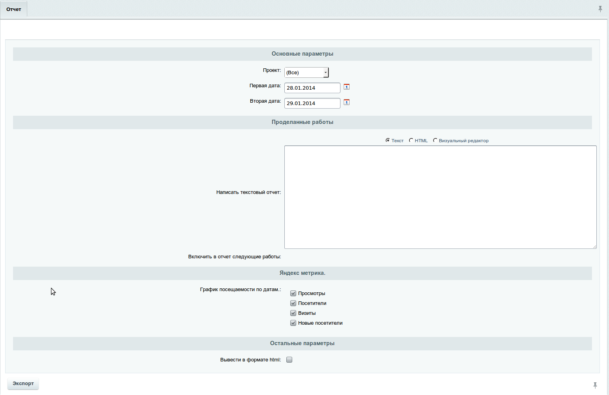The width and height of the screenshot is (609, 395).
Task: Open the calendar picker for Первая дата
Action: [346, 87]
